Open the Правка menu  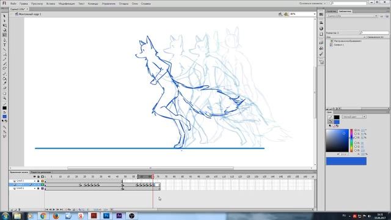[x=24, y=4]
